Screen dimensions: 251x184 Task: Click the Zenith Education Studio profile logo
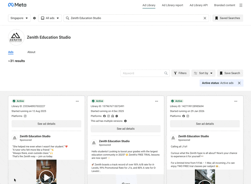pos(16,37)
